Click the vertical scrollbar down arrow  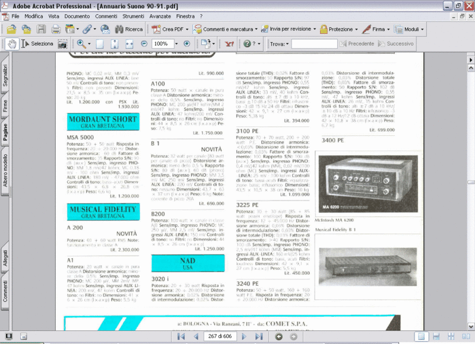click(471, 327)
